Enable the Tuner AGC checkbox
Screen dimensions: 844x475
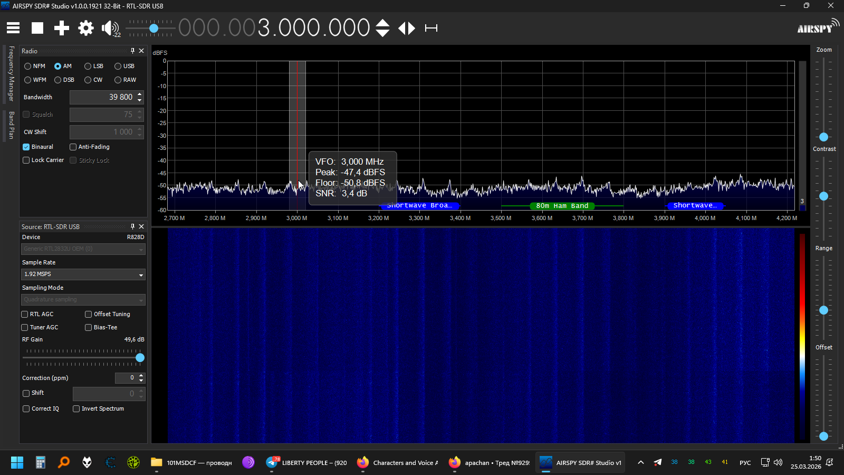click(25, 328)
